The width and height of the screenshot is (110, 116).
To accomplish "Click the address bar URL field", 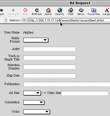I will click(69, 20).
